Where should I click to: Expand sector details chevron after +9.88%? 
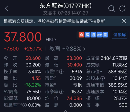click(x=84, y=49)
